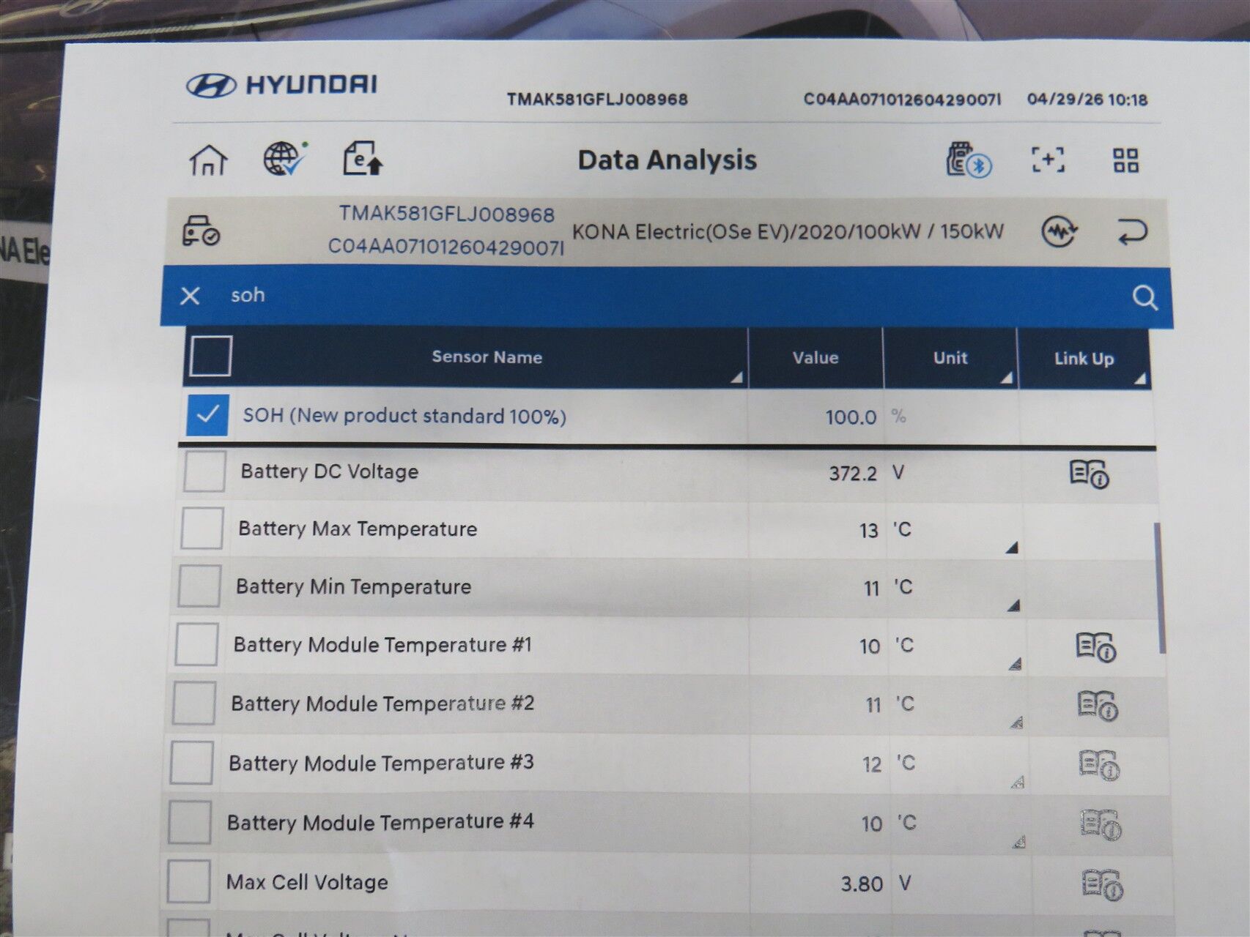Click the Battery DC Voltage sensor name

(x=330, y=471)
